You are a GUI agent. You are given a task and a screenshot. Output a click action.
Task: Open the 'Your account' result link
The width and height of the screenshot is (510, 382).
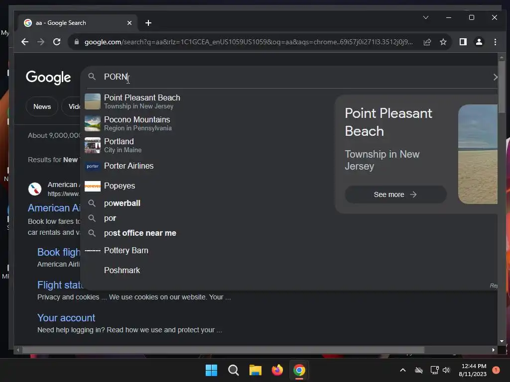66,318
